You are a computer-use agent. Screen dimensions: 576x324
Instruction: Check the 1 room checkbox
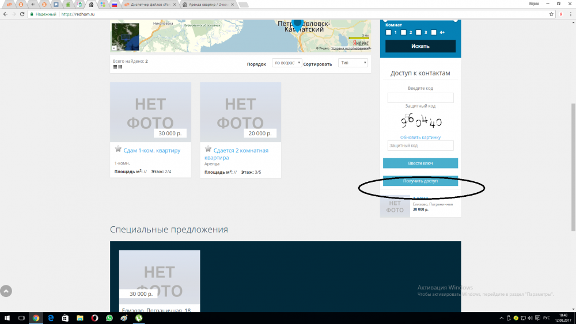[389, 32]
